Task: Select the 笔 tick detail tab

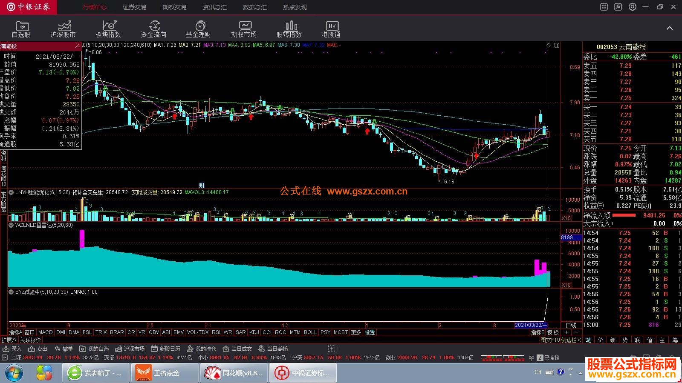Action: (588, 340)
